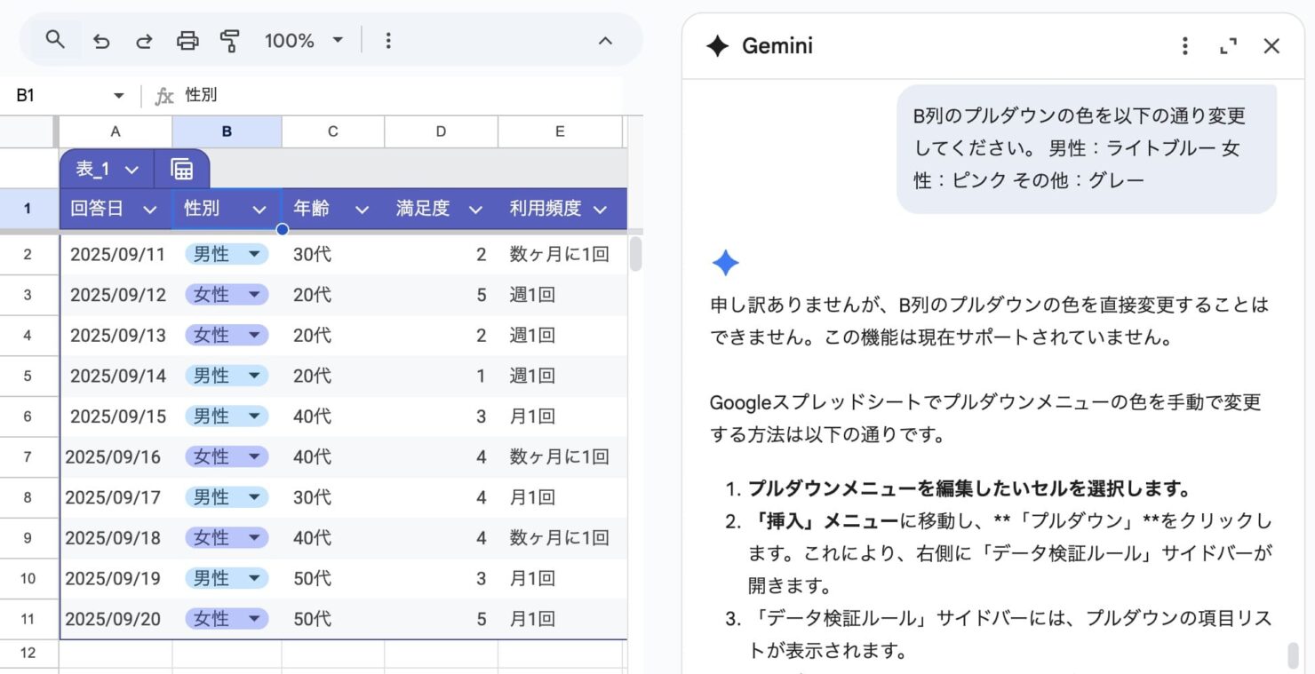Click the bold step 1 text about プルダウンメニュー
1315x674 pixels.
tap(969, 488)
